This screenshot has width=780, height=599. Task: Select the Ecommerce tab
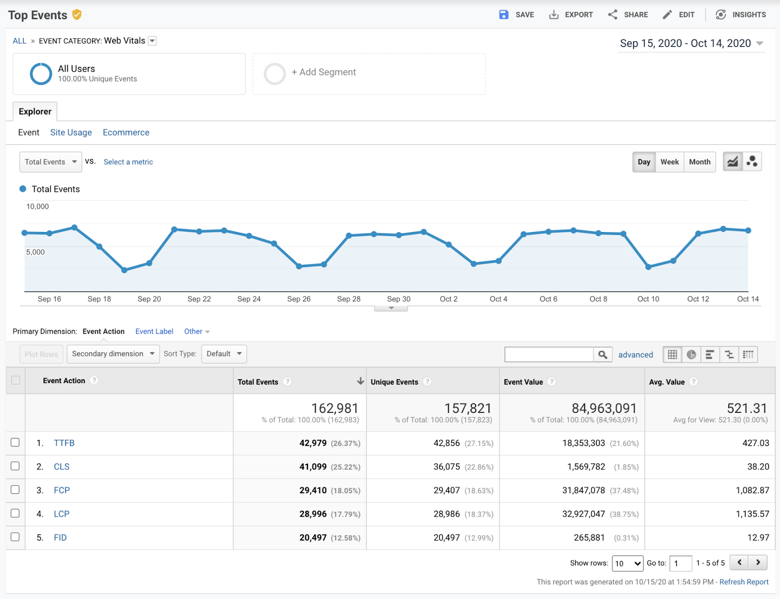click(126, 132)
